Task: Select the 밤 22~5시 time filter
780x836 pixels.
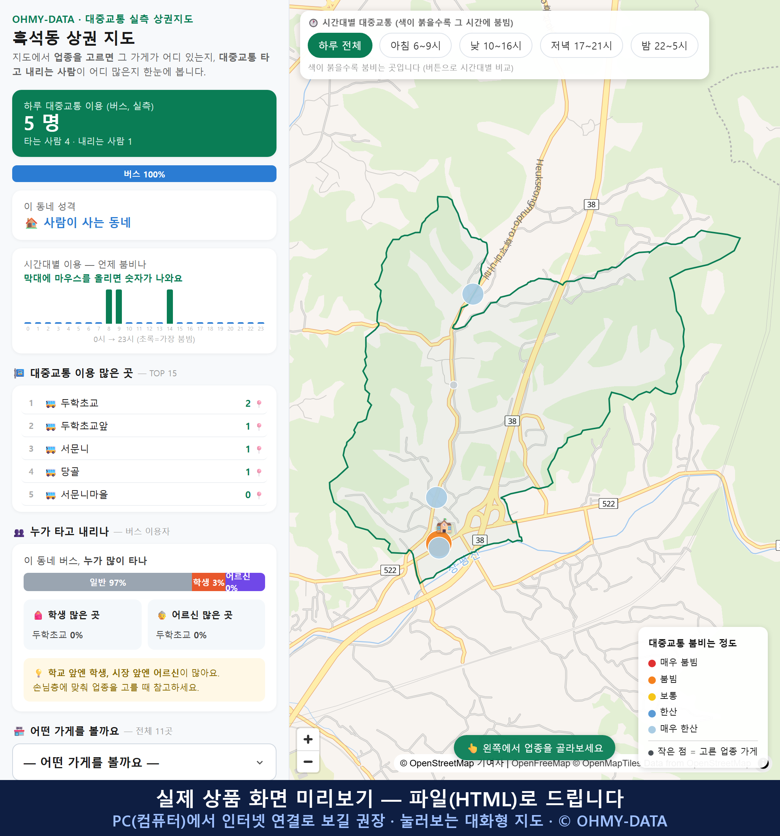Action: [664, 45]
